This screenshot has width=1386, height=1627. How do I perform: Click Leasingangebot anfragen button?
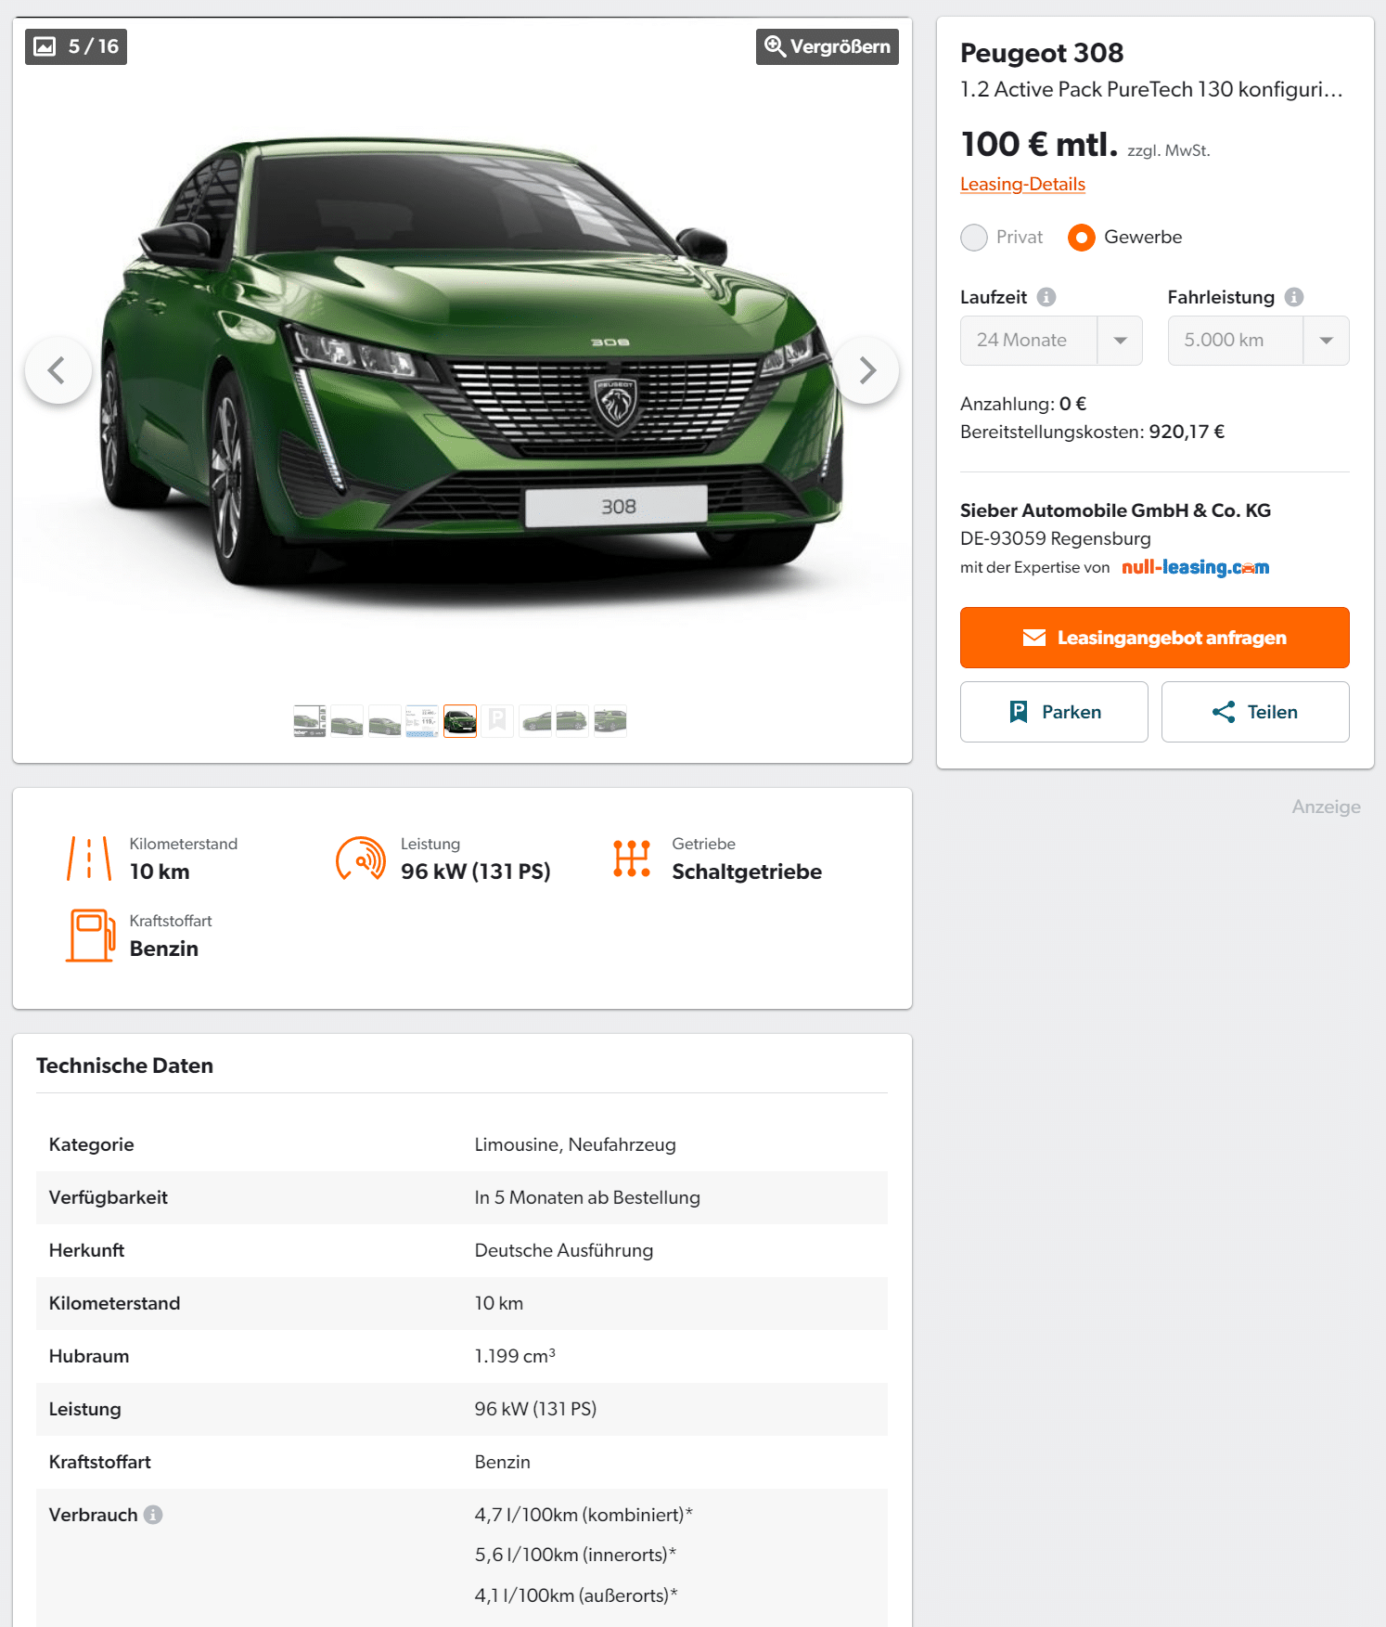[x=1154, y=638]
